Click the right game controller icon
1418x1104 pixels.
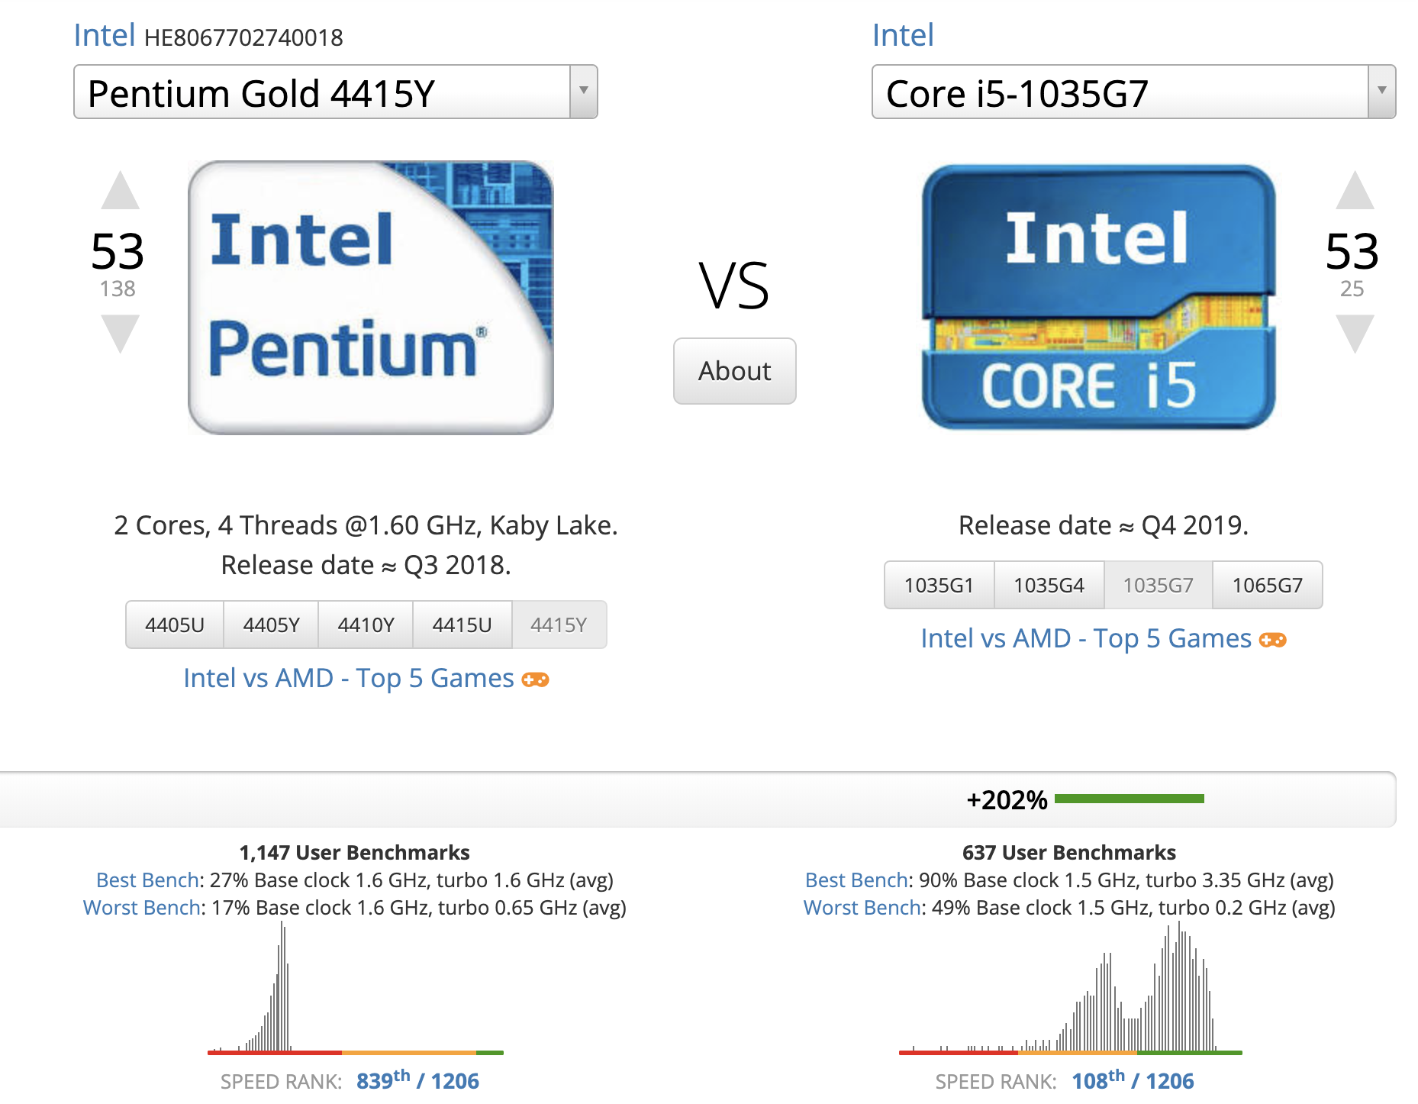click(1272, 640)
